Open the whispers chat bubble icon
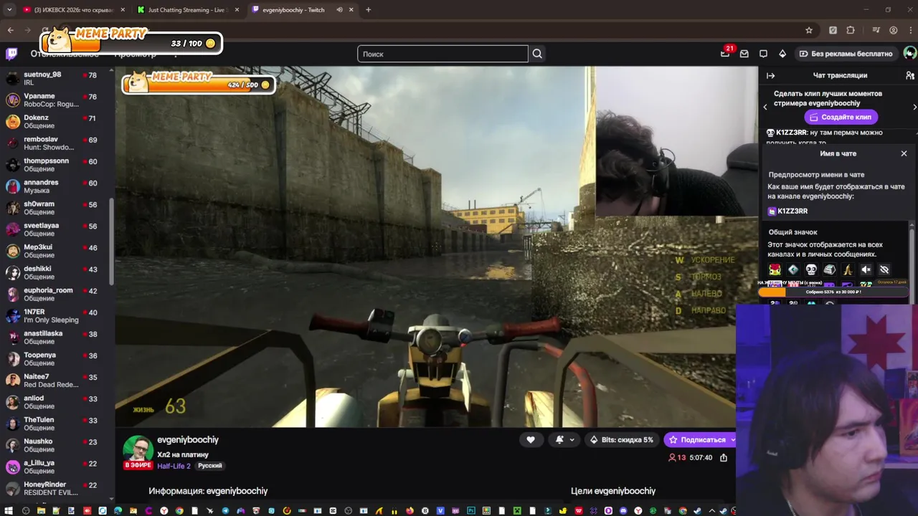 tap(763, 54)
